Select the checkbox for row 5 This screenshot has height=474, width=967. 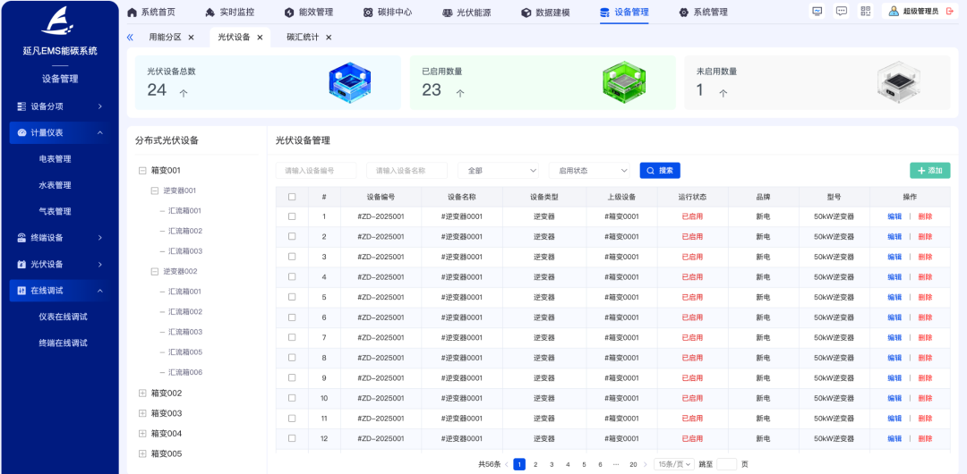click(x=292, y=297)
